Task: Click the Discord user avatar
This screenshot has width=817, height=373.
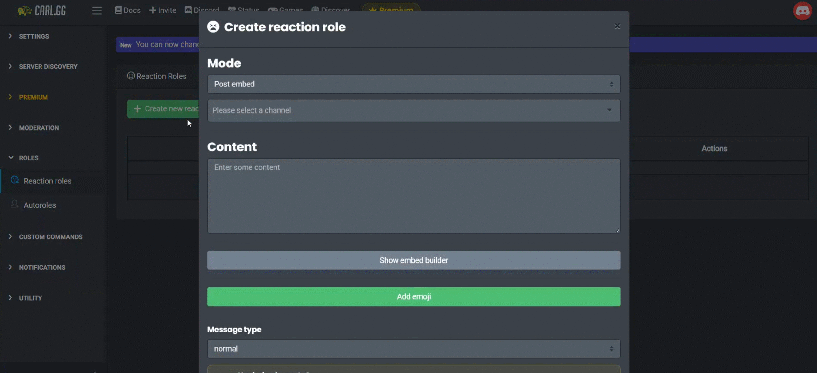Action: [802, 11]
